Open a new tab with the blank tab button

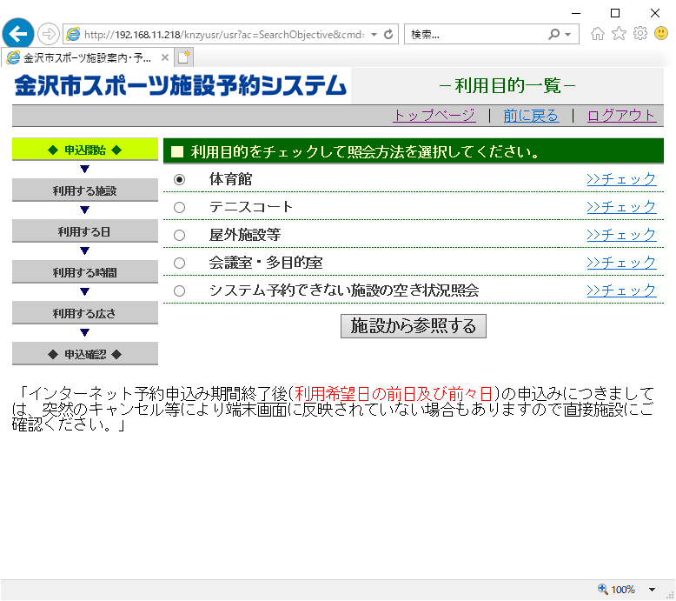[x=184, y=57]
